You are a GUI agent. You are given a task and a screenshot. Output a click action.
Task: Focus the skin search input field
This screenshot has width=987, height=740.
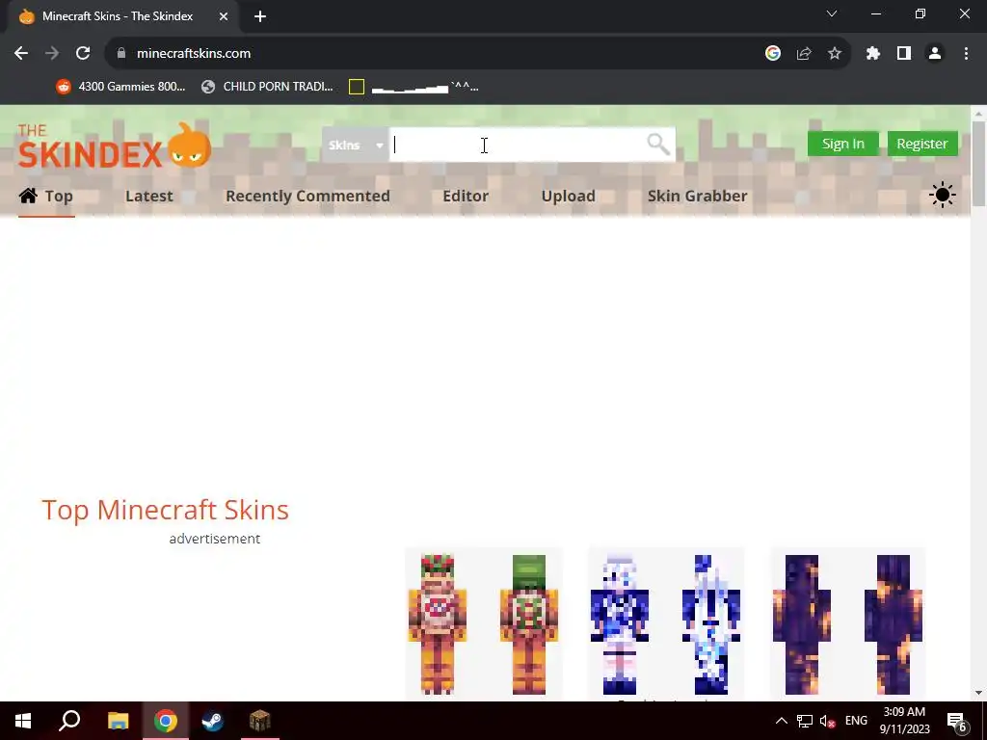(x=518, y=145)
